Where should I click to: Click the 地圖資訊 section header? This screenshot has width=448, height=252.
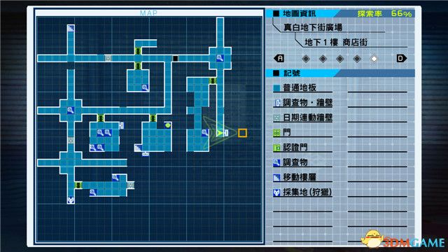point(299,13)
